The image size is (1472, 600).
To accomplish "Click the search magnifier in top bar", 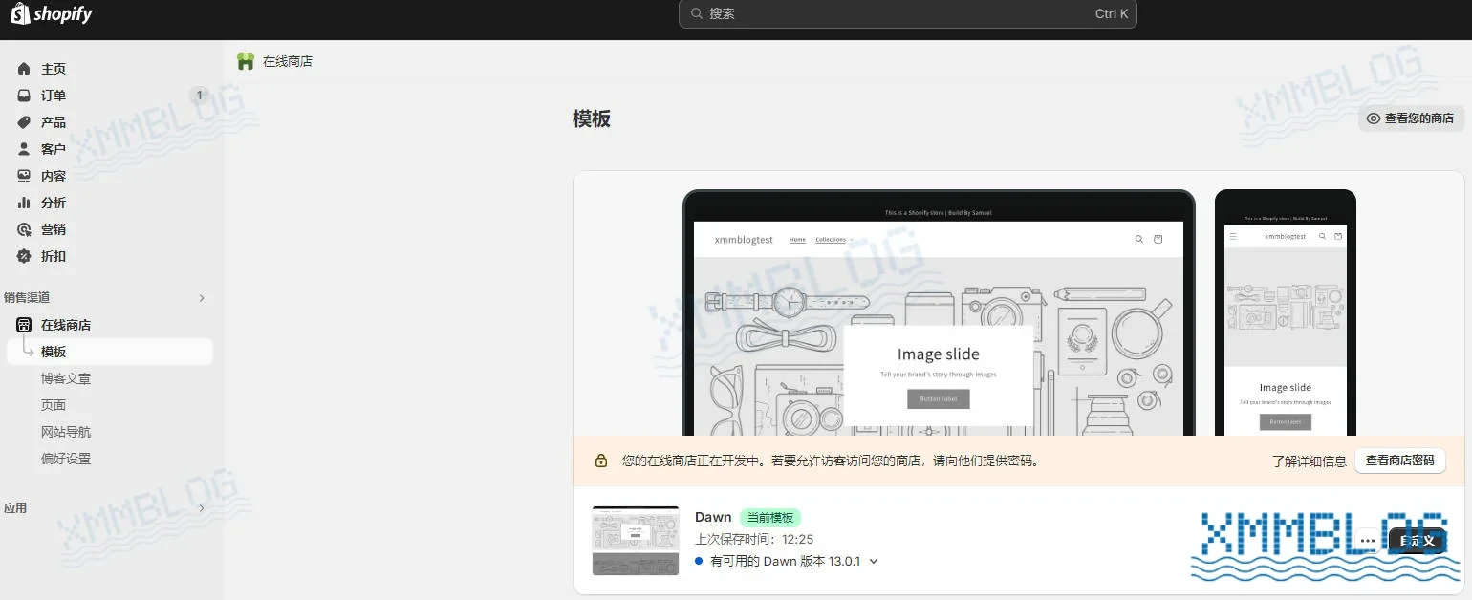I will 697,13.
